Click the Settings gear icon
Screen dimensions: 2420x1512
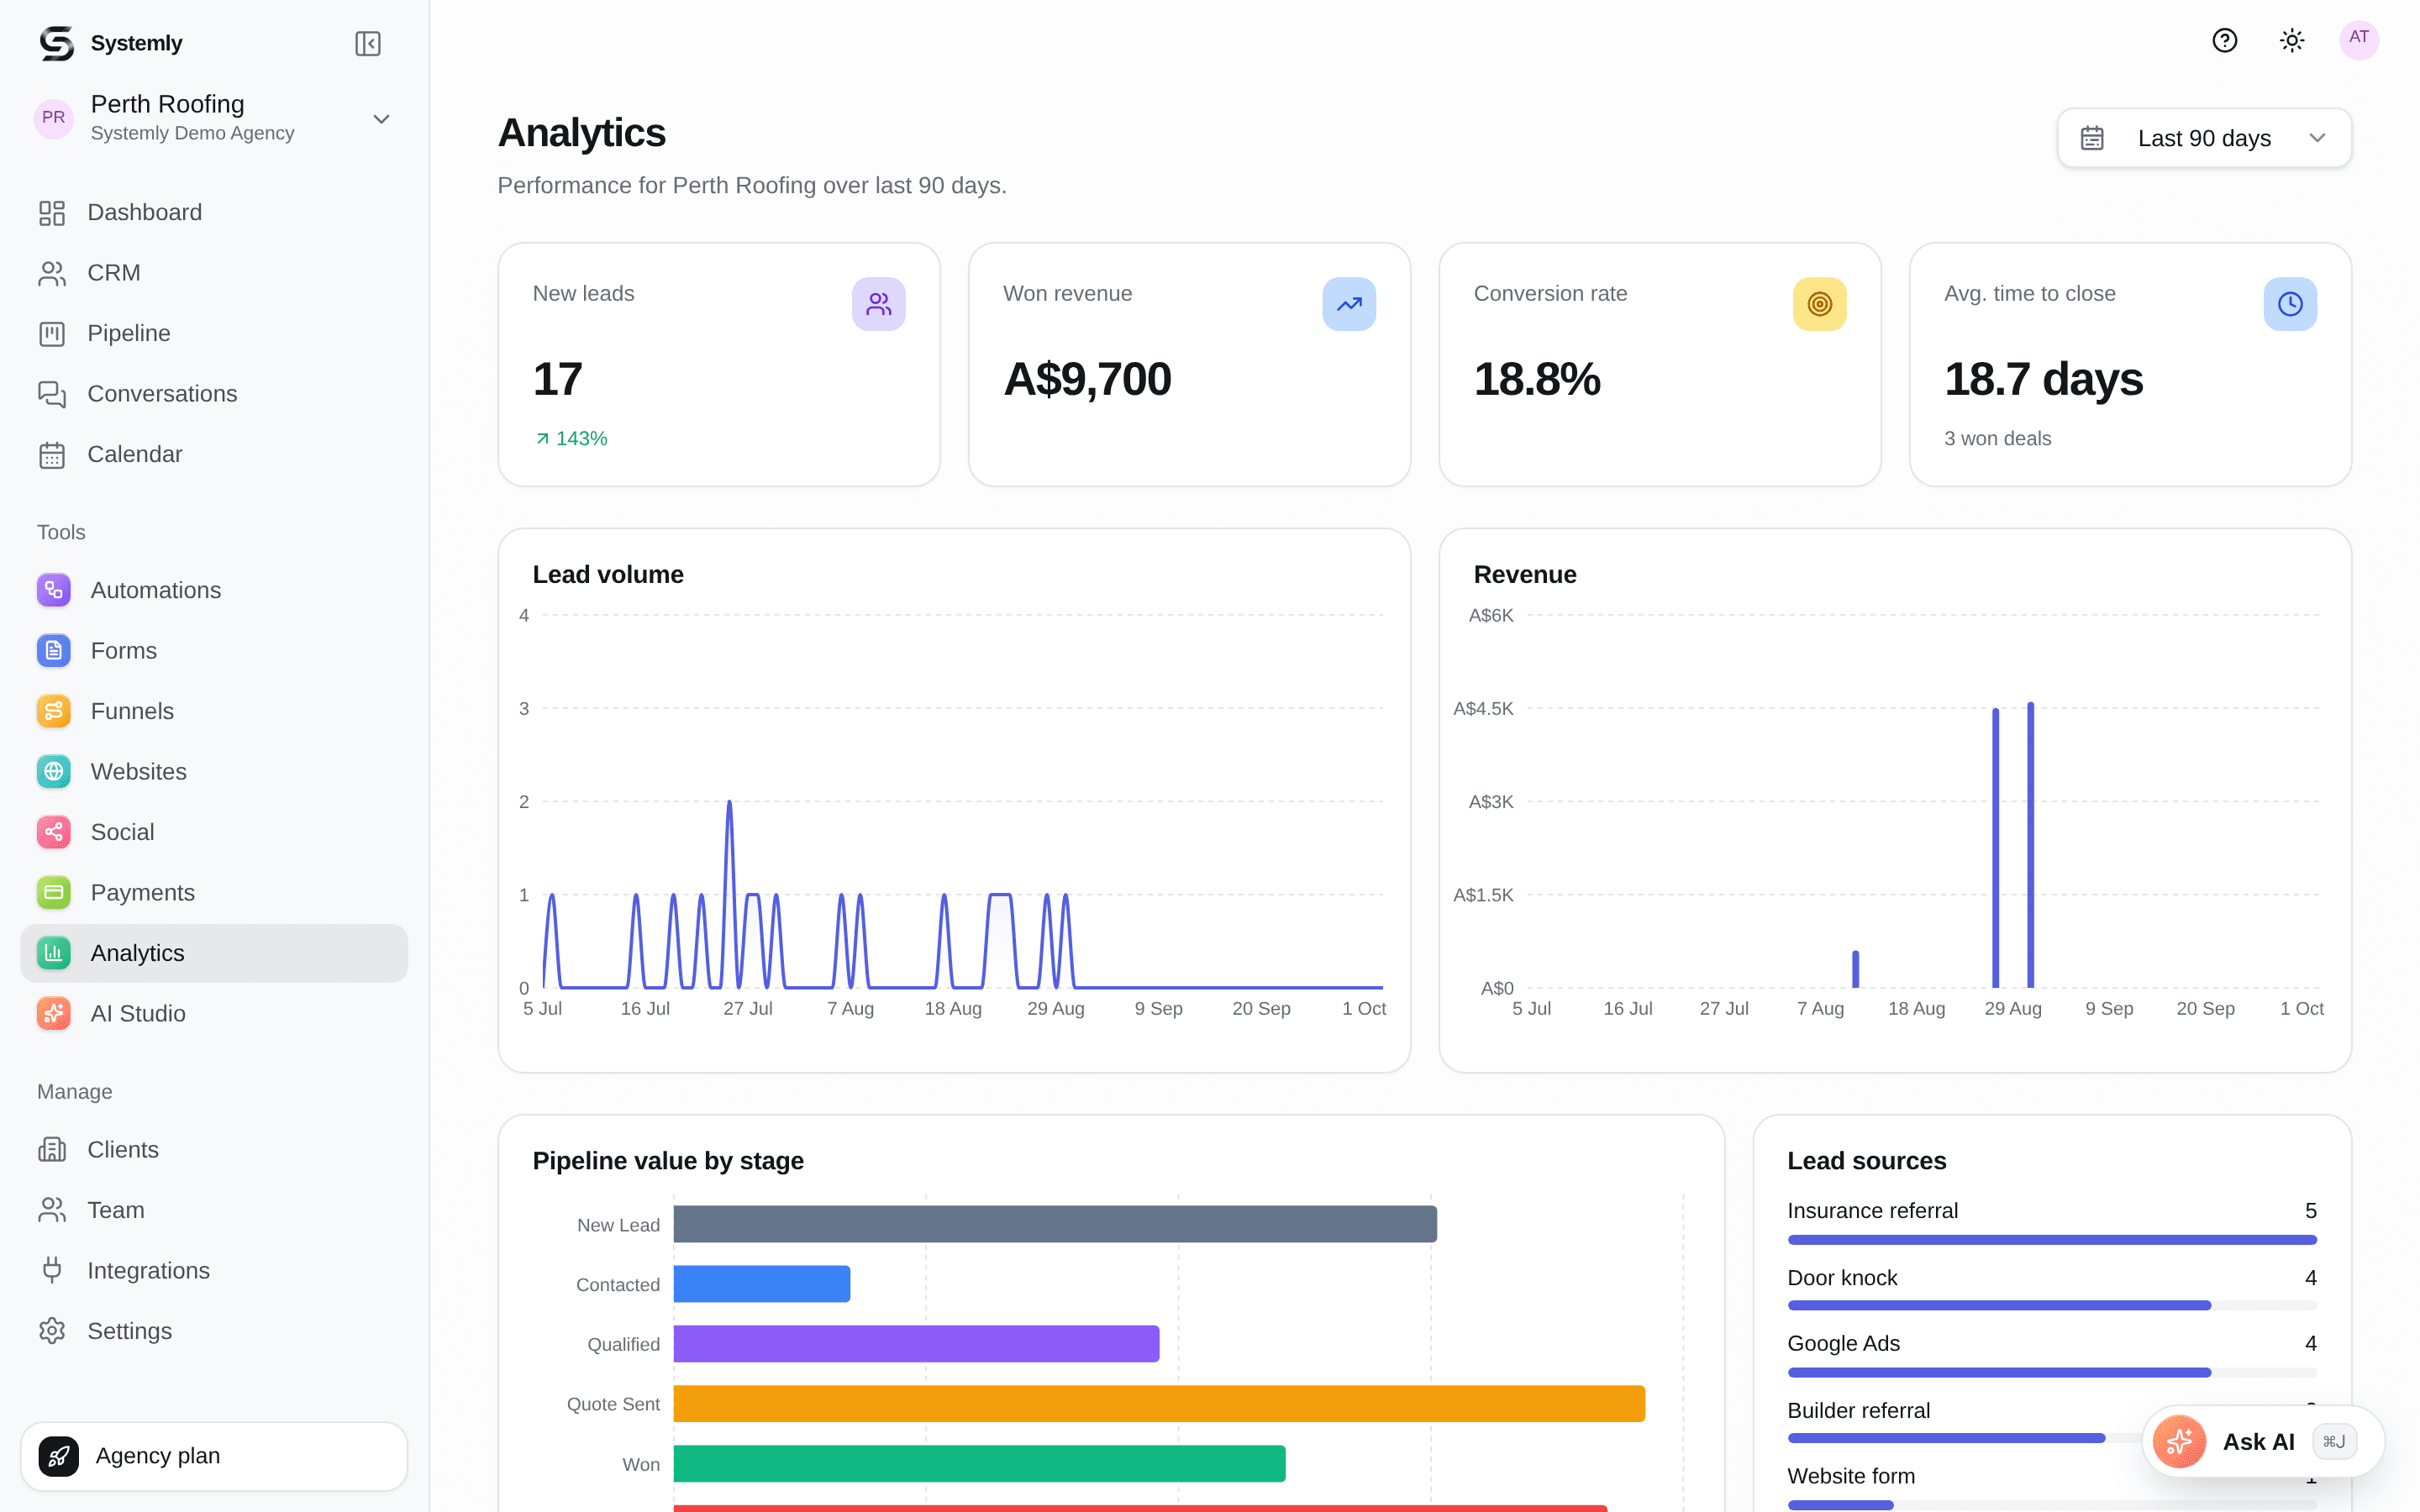click(x=52, y=1331)
